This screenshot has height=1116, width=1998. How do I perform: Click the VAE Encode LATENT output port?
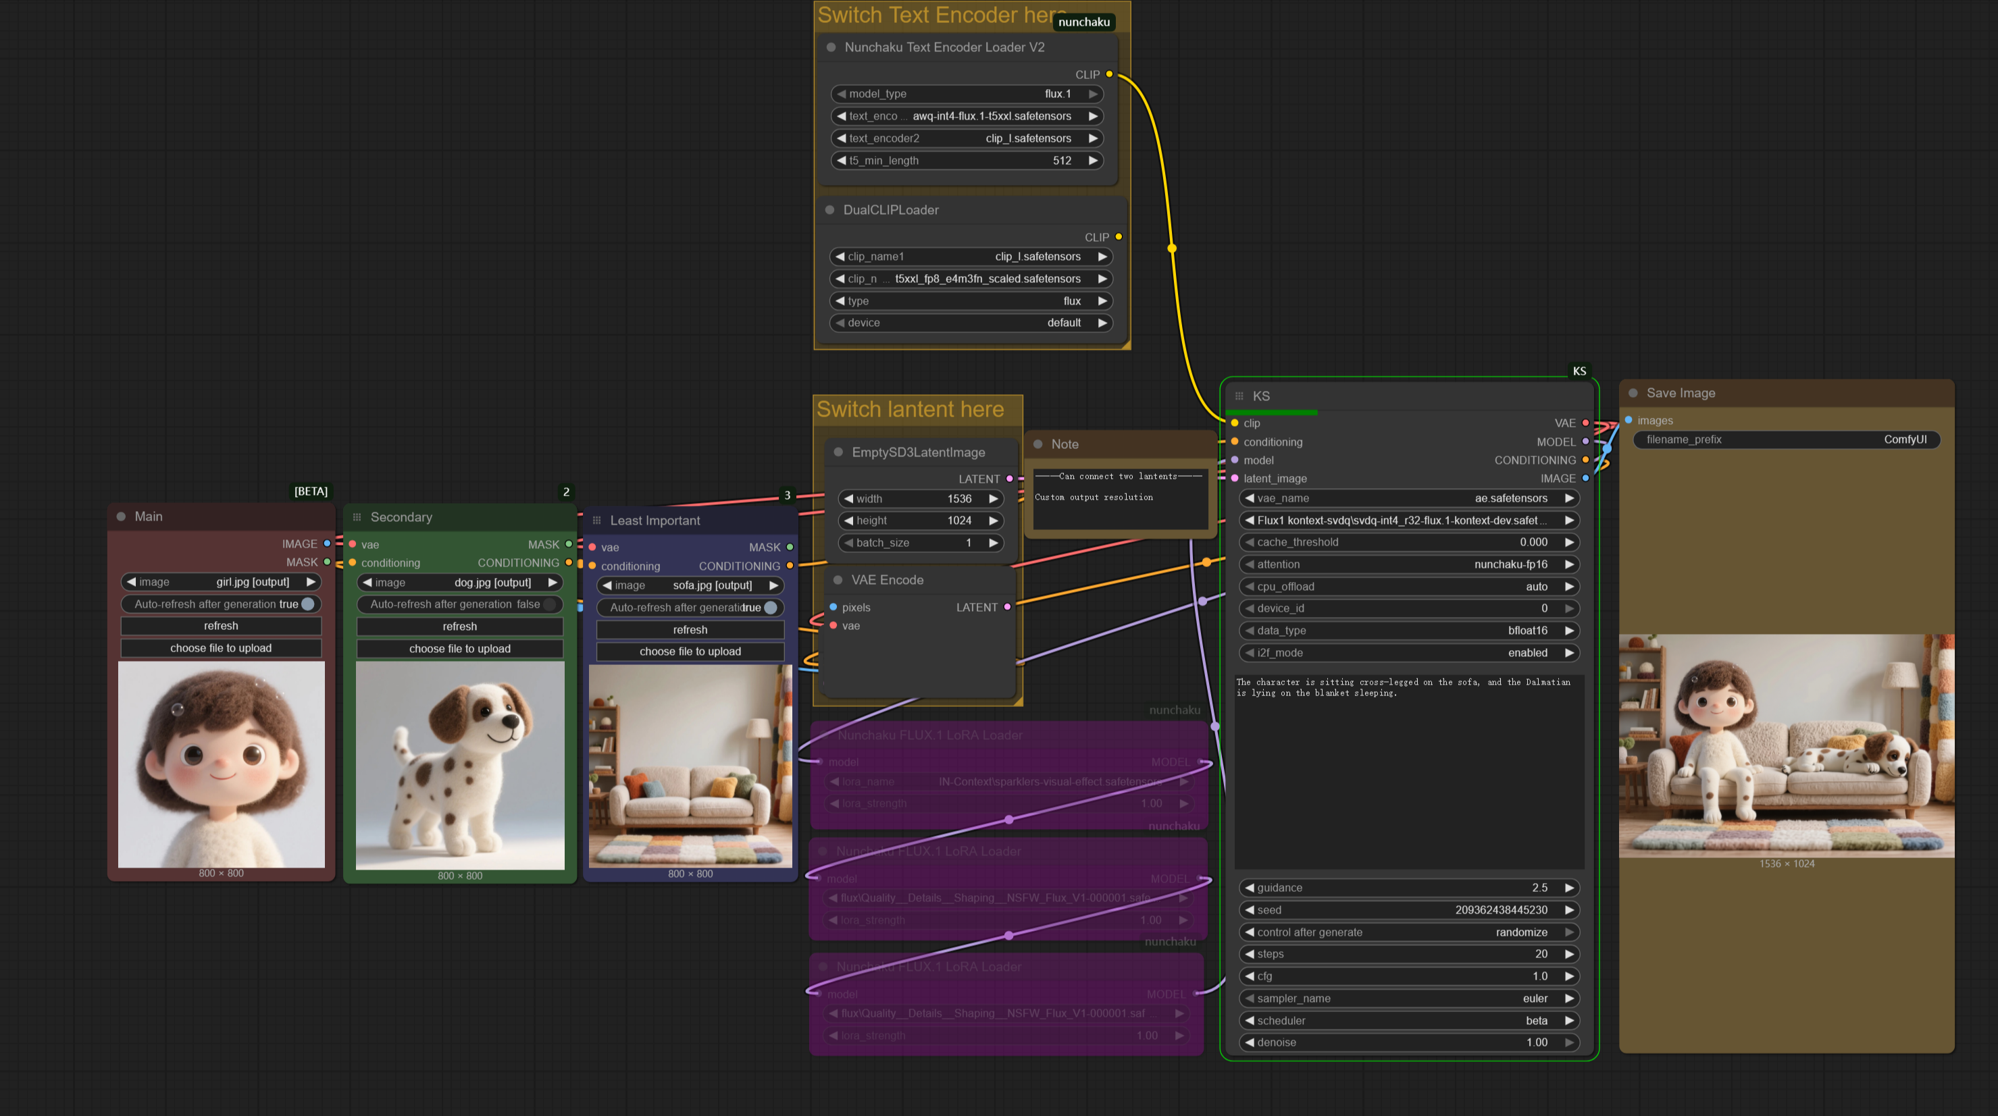(1006, 607)
